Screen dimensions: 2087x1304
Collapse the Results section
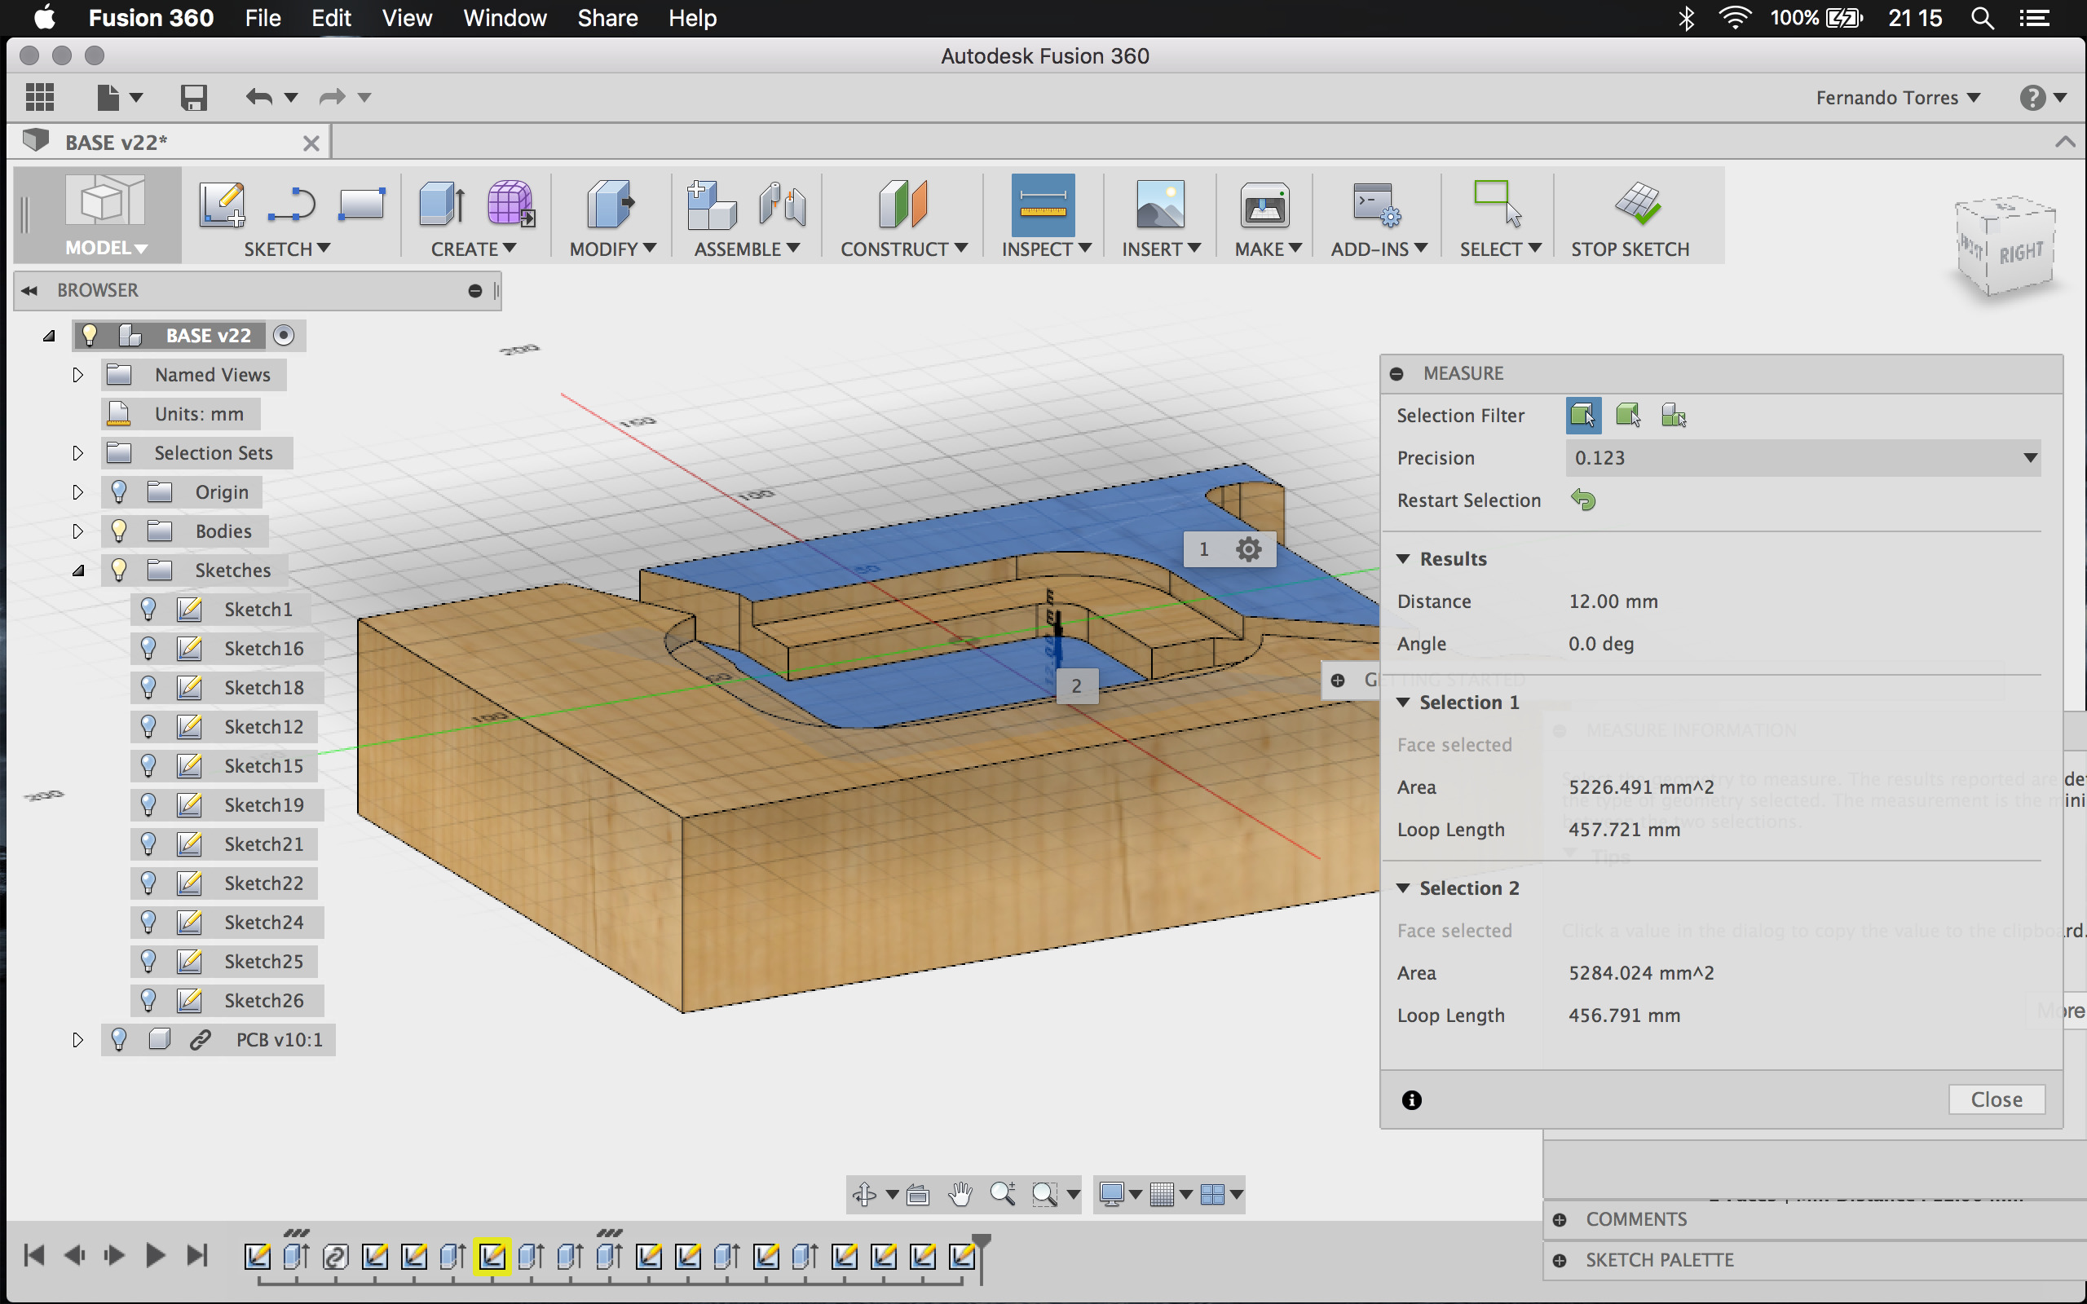pyautogui.click(x=1403, y=560)
